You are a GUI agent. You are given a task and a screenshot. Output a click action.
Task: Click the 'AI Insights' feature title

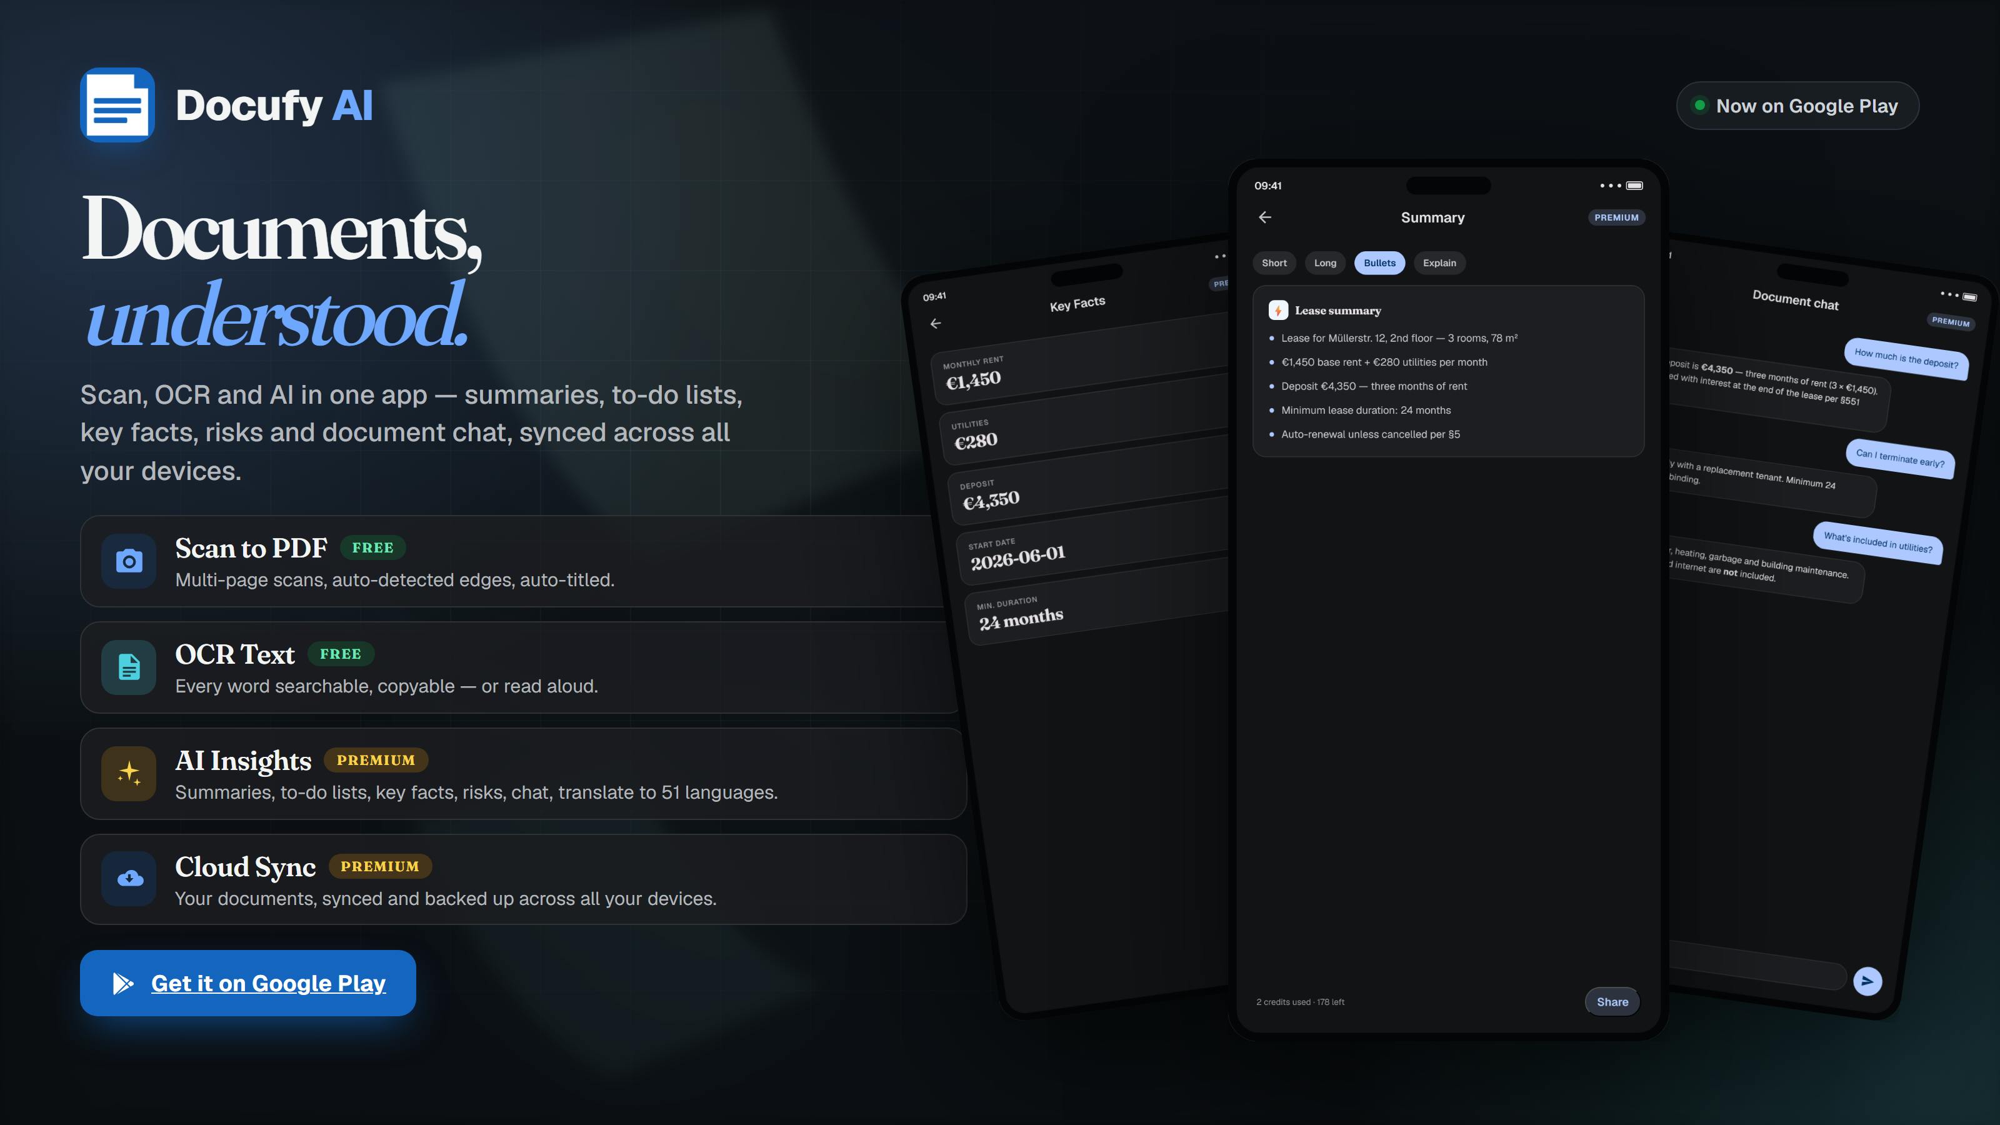(x=243, y=761)
